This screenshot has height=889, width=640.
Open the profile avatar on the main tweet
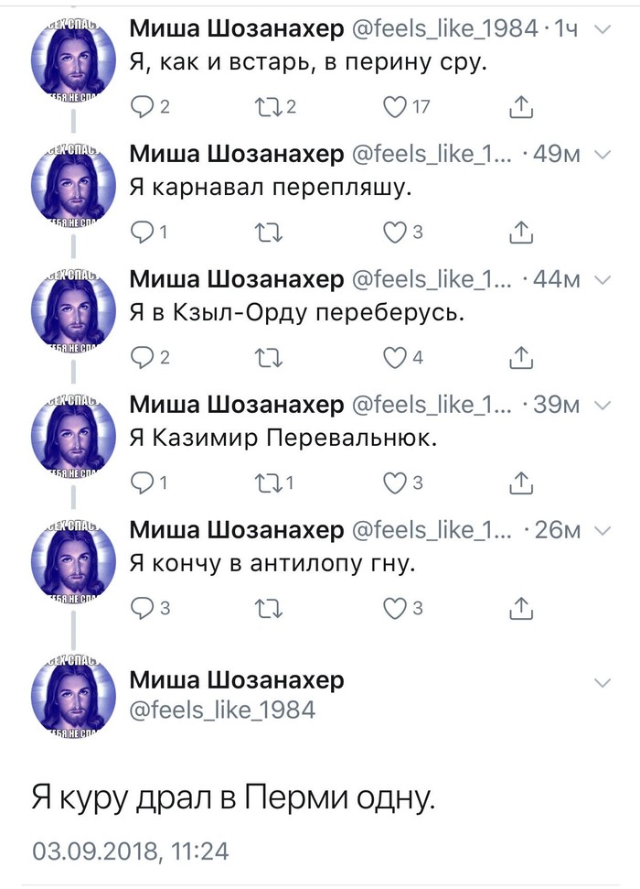click(x=73, y=695)
